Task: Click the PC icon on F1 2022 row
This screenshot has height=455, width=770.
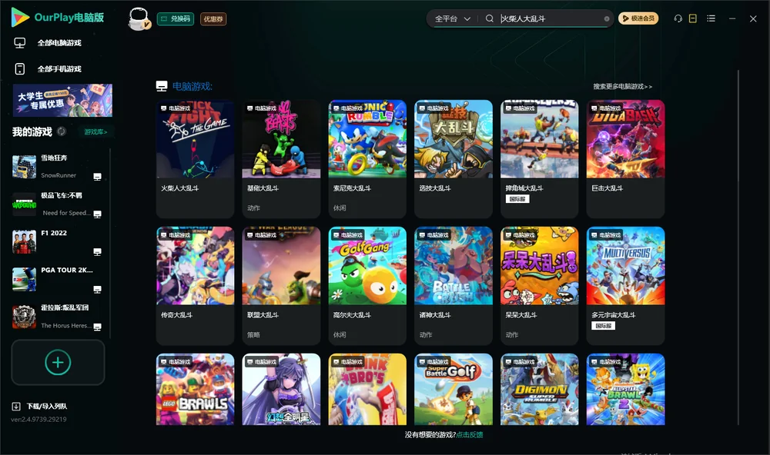Action: tap(97, 251)
